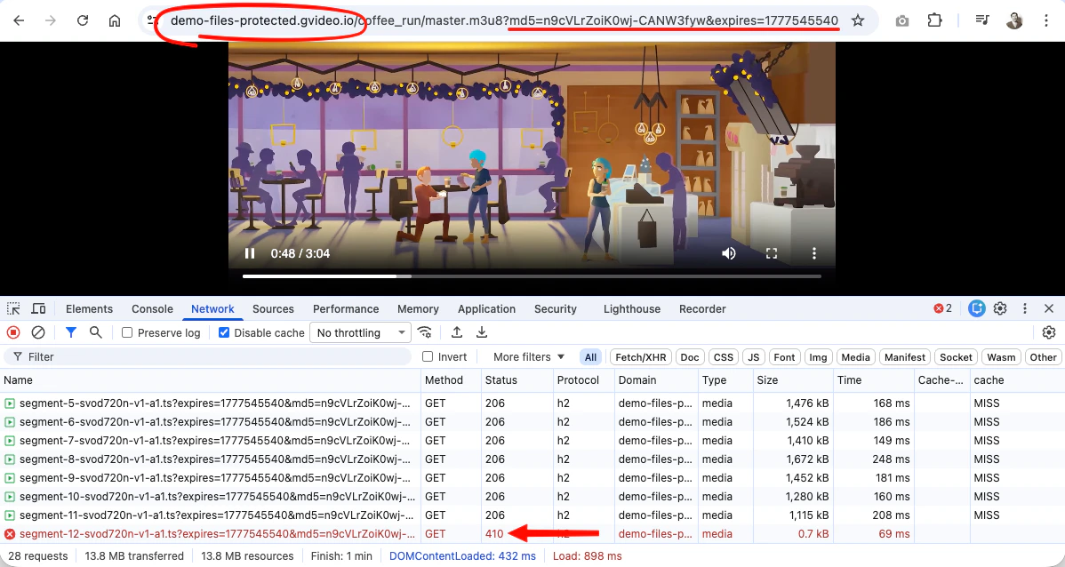This screenshot has width=1065, height=567.
Task: Open the Memory tab
Action: (x=418, y=309)
